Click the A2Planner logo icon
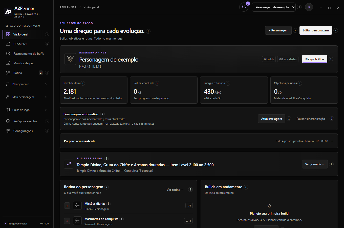The image size is (344, 228). point(8,12)
